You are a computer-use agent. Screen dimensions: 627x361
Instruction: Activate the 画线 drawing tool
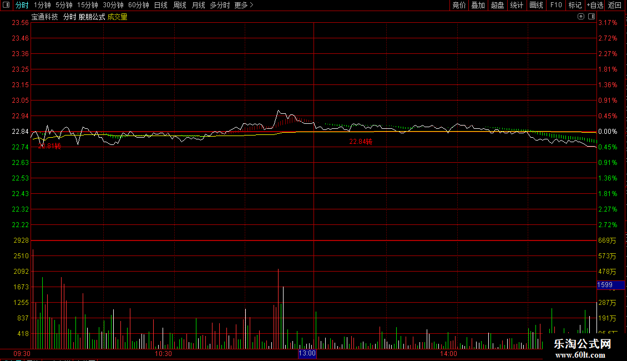[536, 5]
